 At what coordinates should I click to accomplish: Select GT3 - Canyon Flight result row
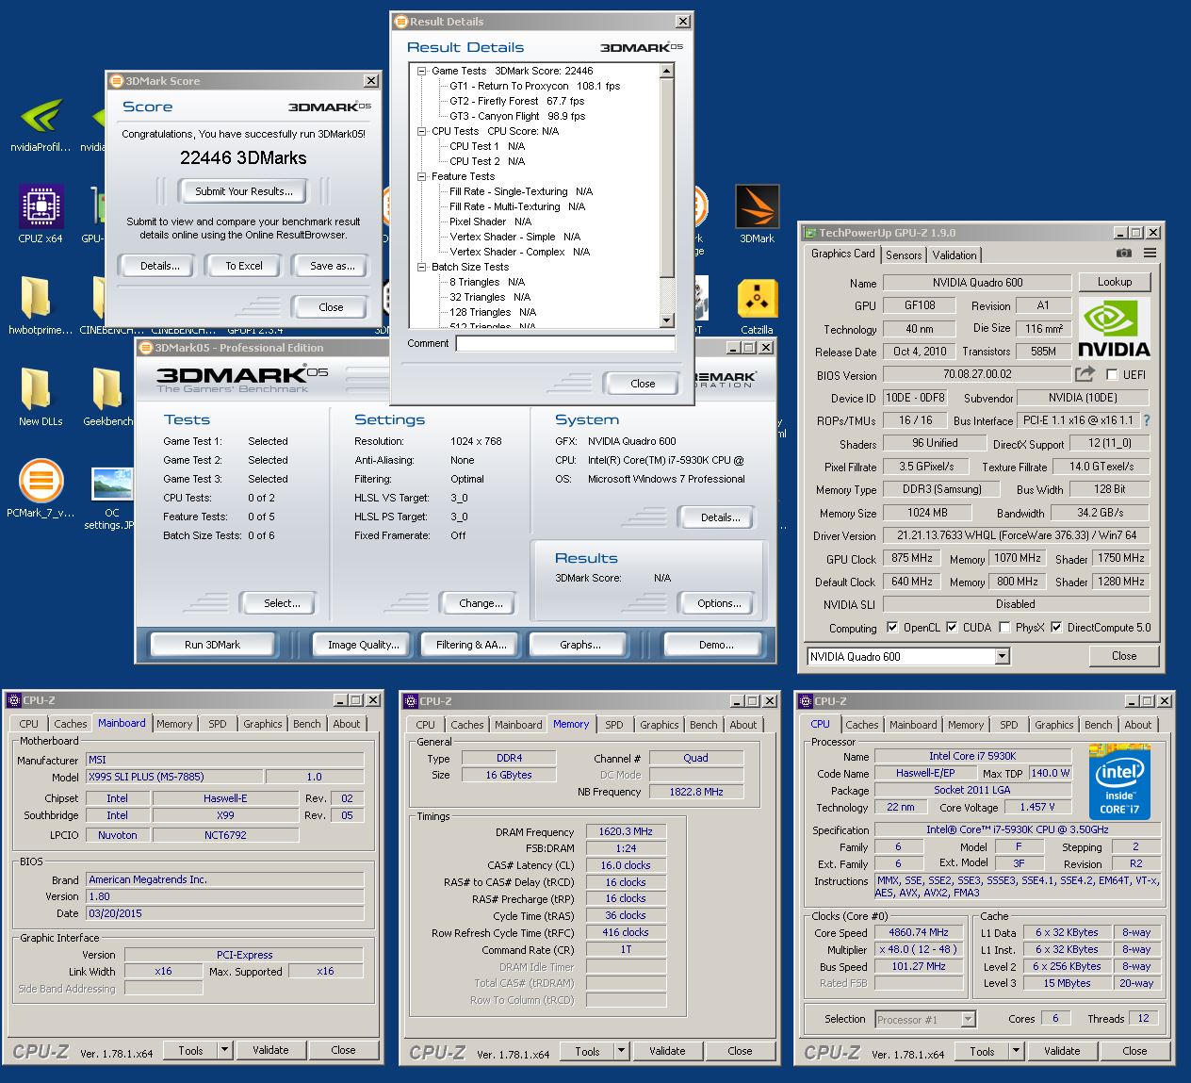pyautogui.click(x=517, y=116)
